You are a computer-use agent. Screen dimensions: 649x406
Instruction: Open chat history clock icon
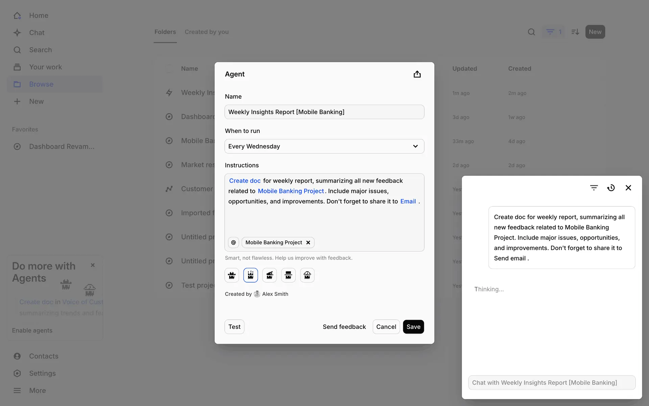611,188
